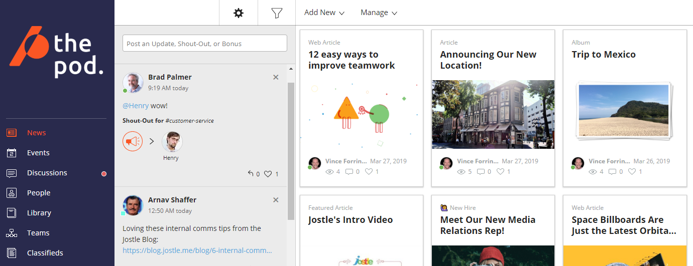
Task: Click comment icon on teamwork article
Action: [x=349, y=171]
